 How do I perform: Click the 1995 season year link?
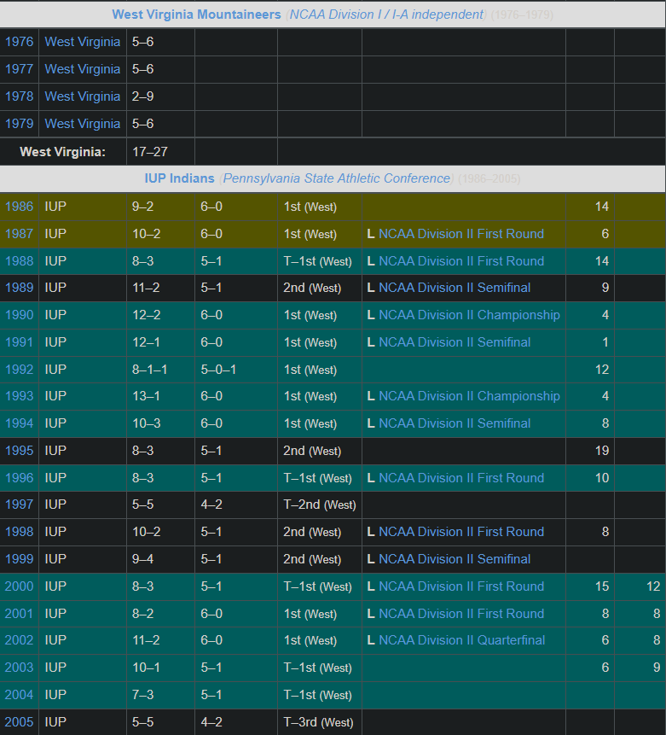tap(20, 451)
